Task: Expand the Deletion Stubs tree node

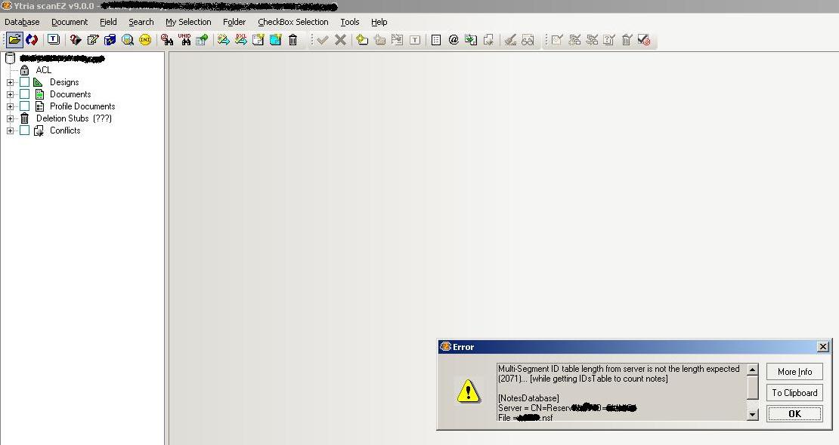Action: [x=10, y=118]
